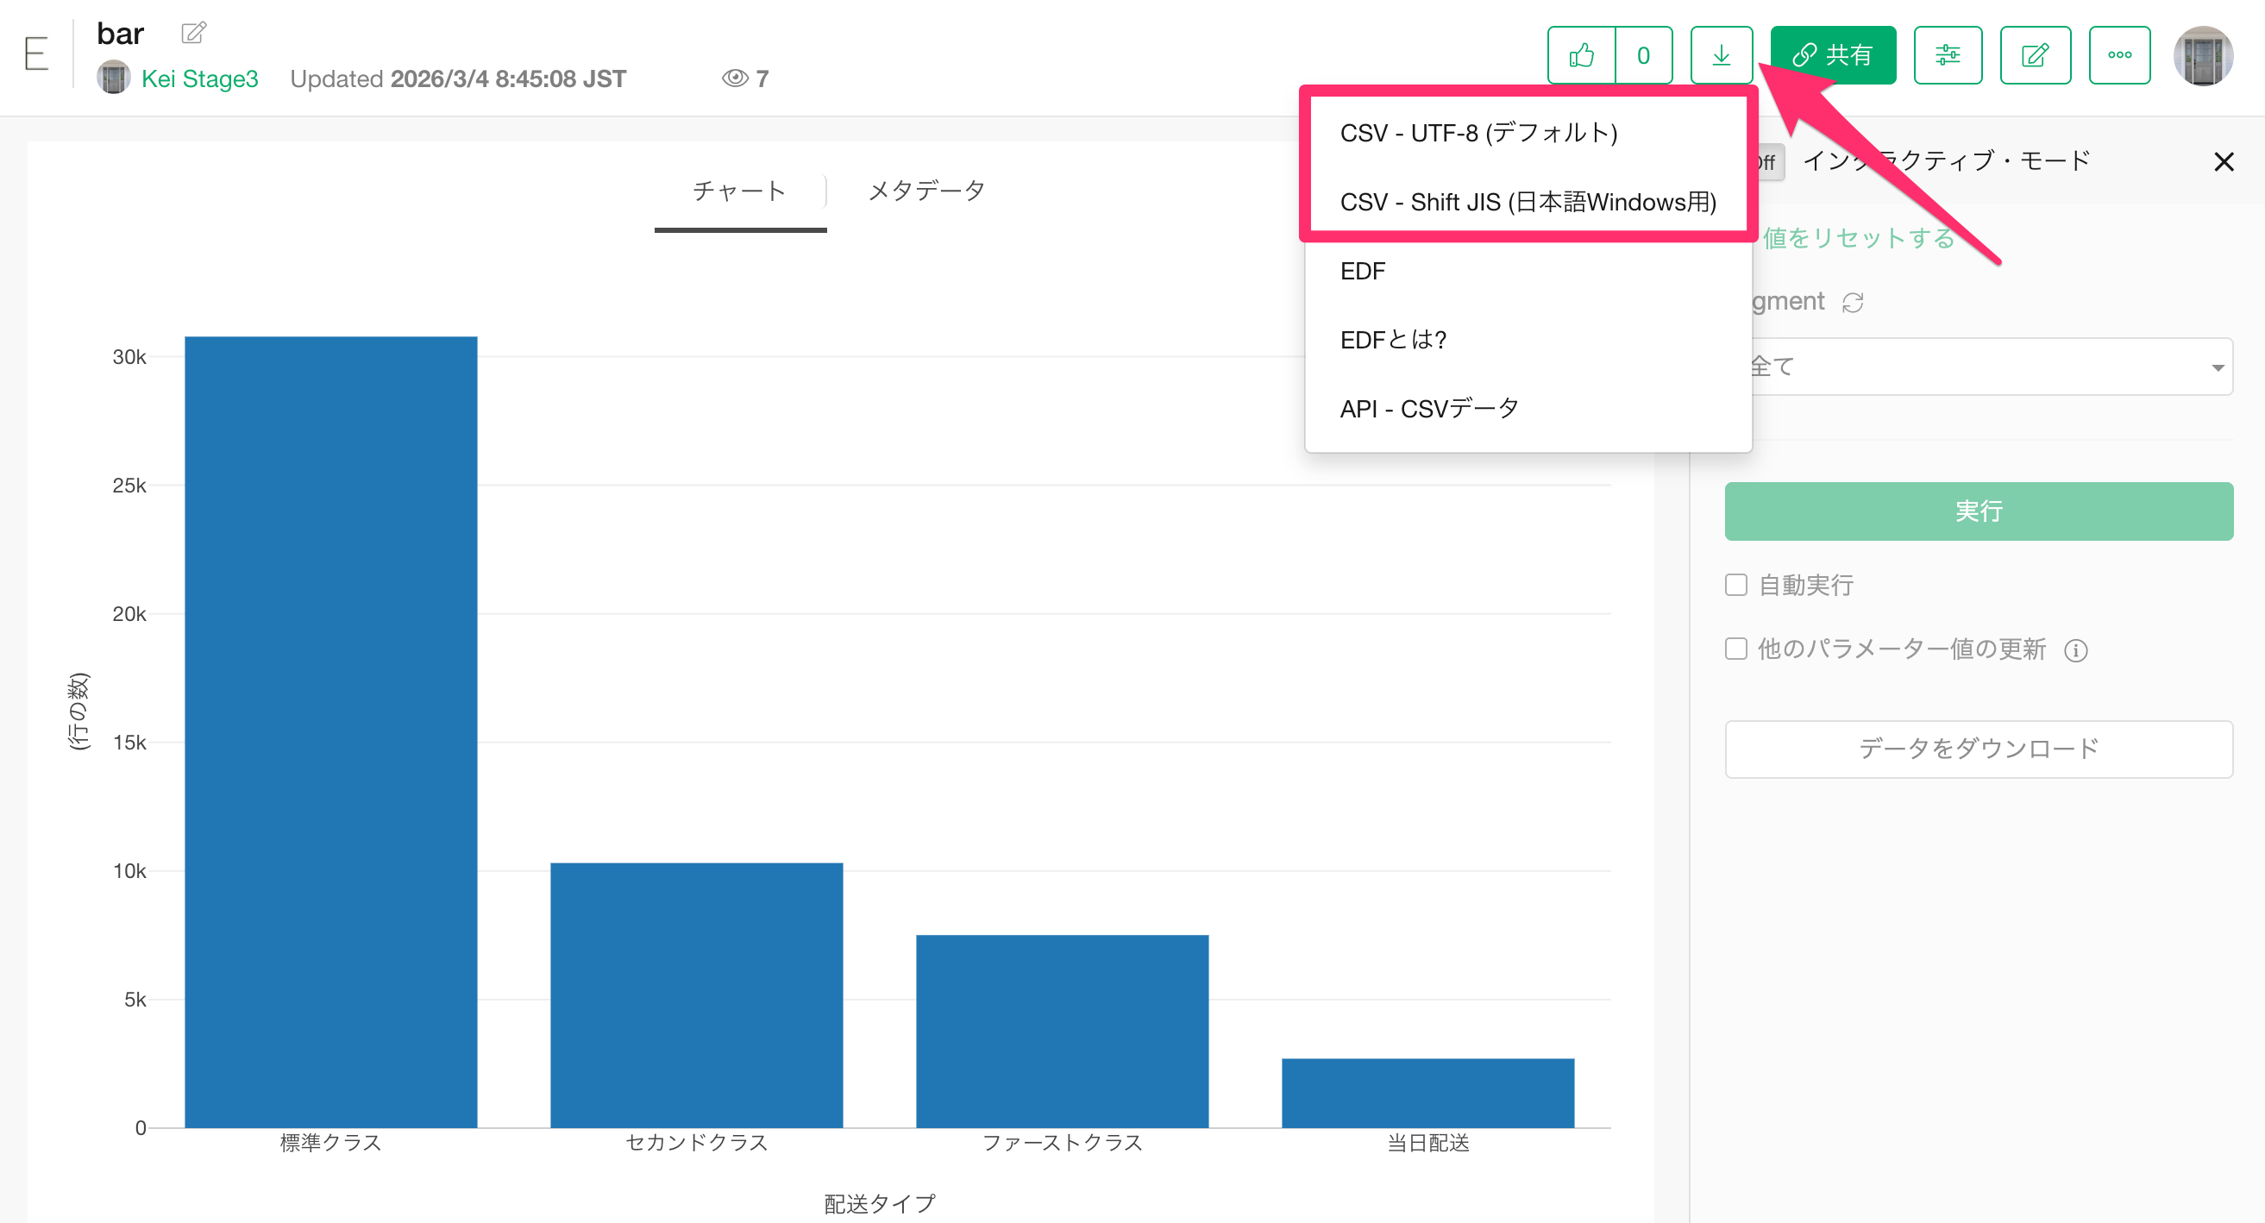Viewport: 2265px width, 1223px height.
Task: Click the info icon by 他のパラメーター値の更新
Action: click(2075, 650)
